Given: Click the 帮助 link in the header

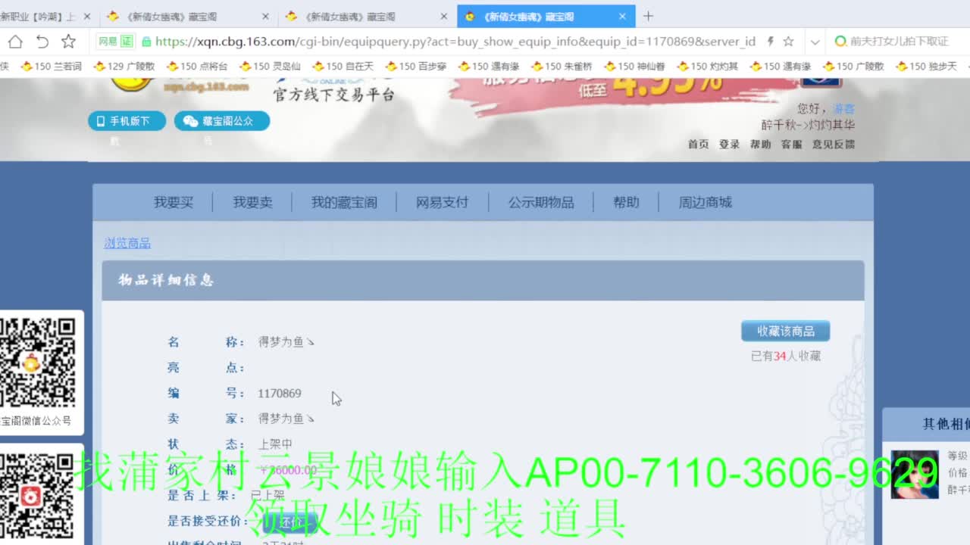Looking at the screenshot, I should coord(760,144).
